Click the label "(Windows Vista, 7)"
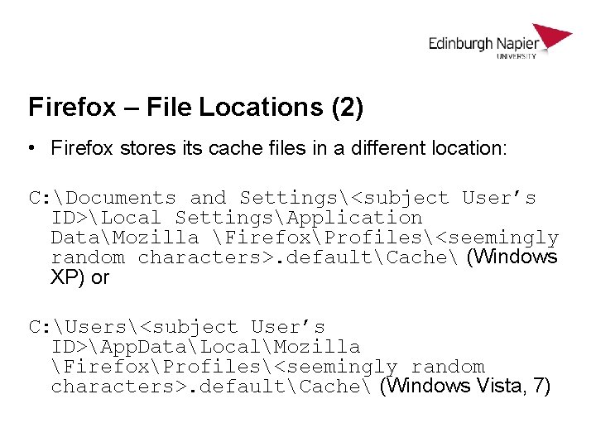The width and height of the screenshot is (596, 447). [465, 387]
